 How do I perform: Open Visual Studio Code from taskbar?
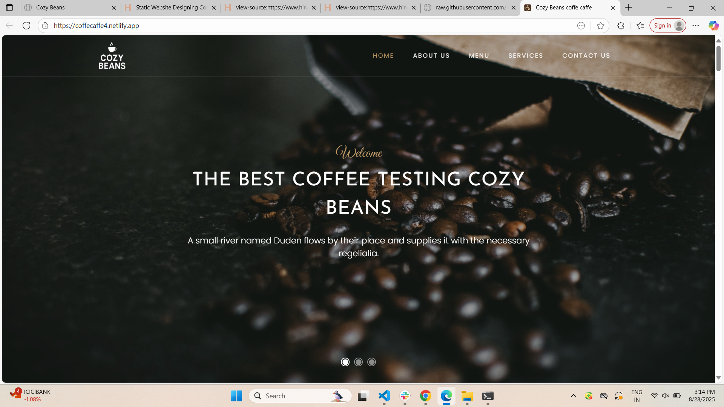coord(384,396)
